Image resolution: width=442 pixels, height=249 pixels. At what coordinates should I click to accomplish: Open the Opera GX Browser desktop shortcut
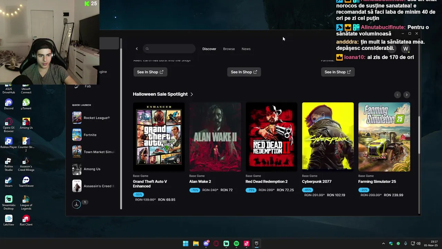tap(9, 125)
